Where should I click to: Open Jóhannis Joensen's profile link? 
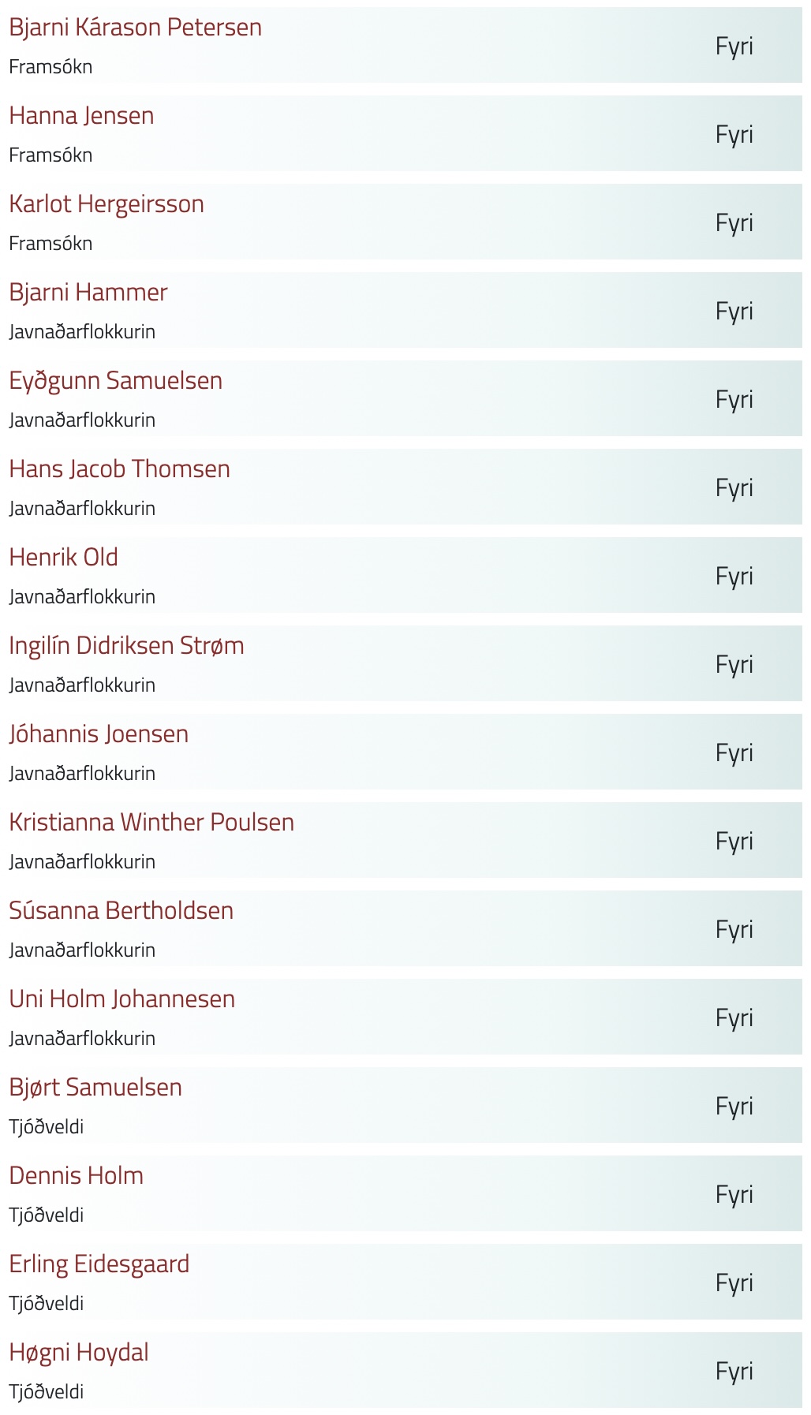point(99,734)
